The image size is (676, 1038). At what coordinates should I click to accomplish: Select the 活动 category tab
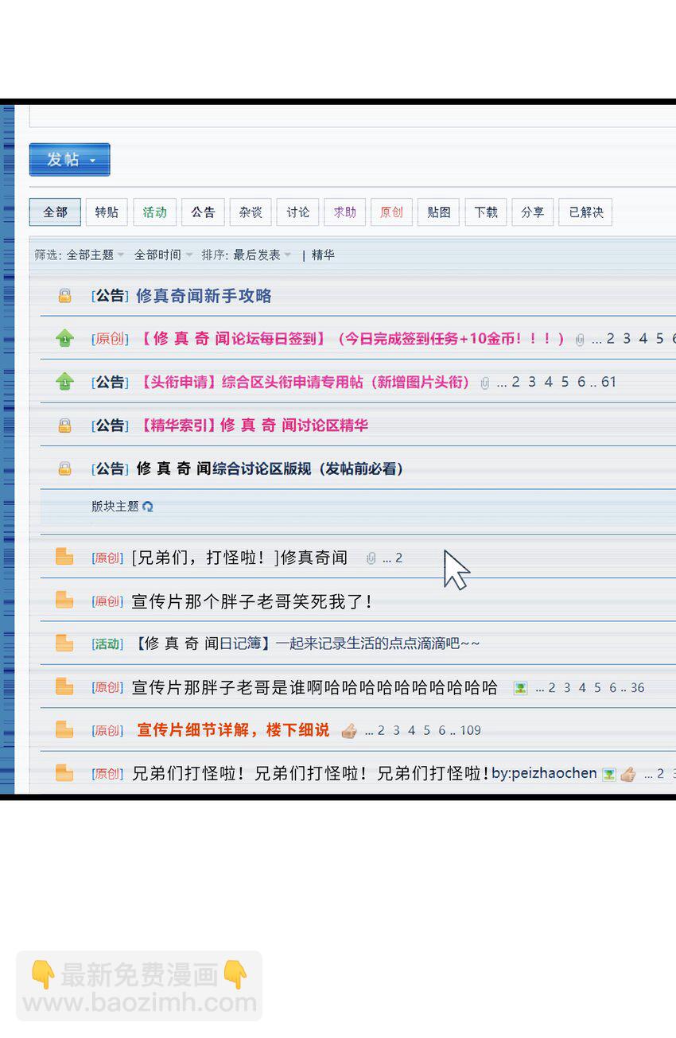pyautogui.click(x=154, y=212)
